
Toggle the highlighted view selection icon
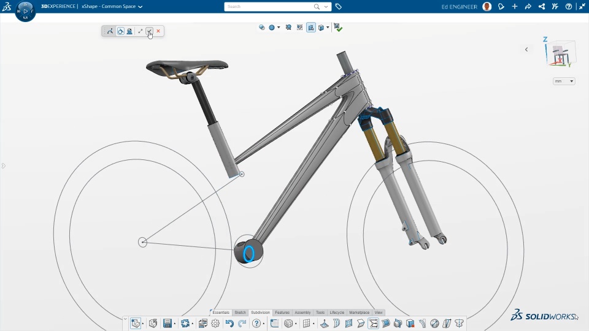pyautogui.click(x=311, y=28)
